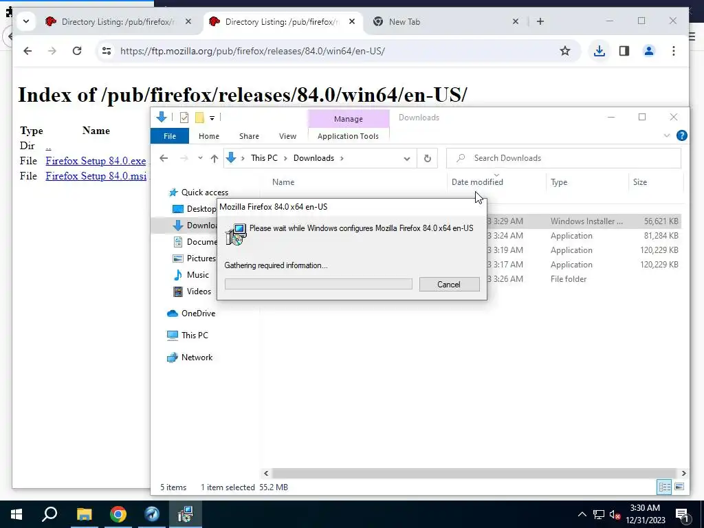Image resolution: width=704 pixels, height=528 pixels.
Task: Sort by Name column header
Action: click(x=283, y=181)
